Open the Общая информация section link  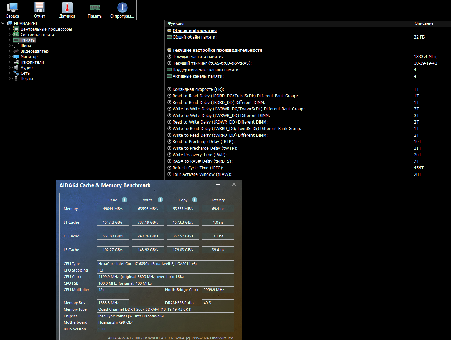pyautogui.click(x=195, y=31)
